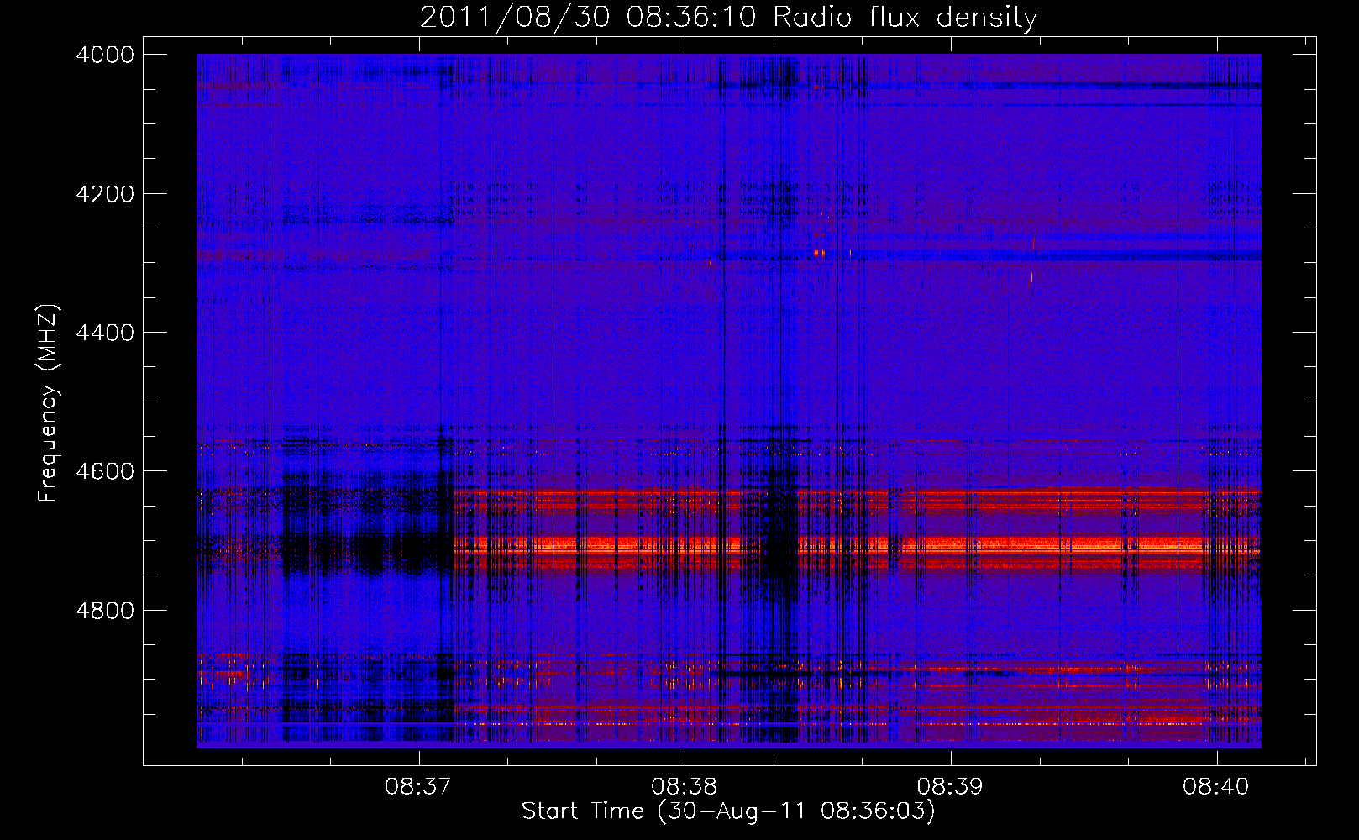Click the 08:39 time tick label
The width and height of the screenshot is (1359, 840).
(951, 786)
